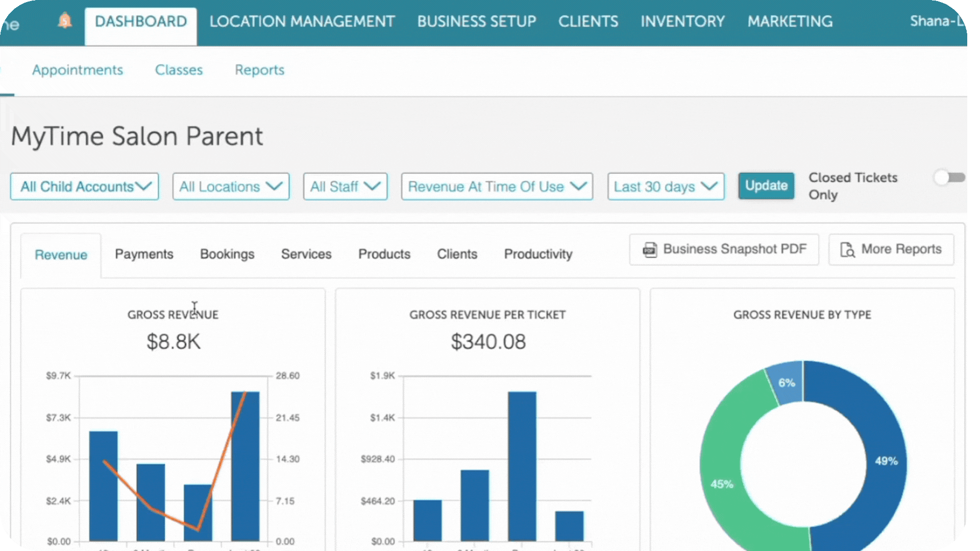Viewport: 980px width, 551px height.
Task: Expand the All Child Accounts dropdown
Action: tap(85, 187)
